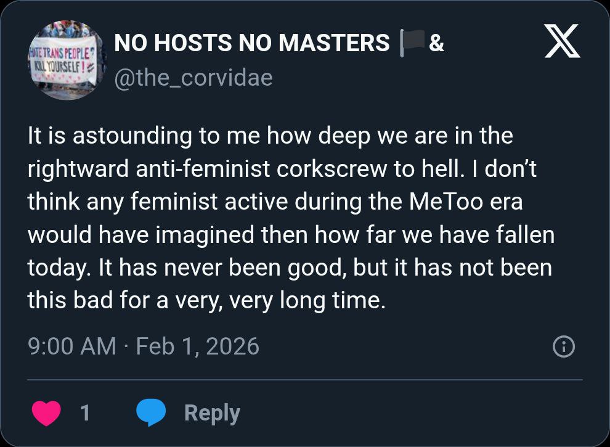610x447 pixels.
Task: Open the @the_corvidae handle link
Action: click(x=193, y=78)
